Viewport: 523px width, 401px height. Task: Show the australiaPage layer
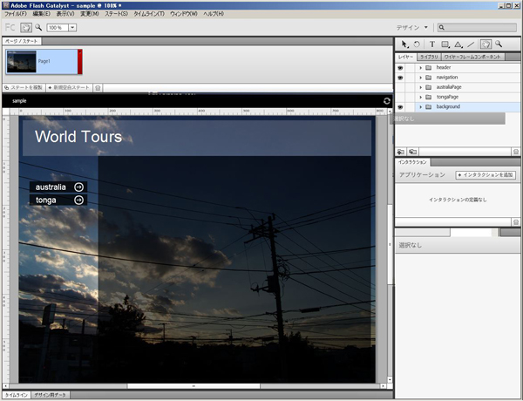[400, 87]
